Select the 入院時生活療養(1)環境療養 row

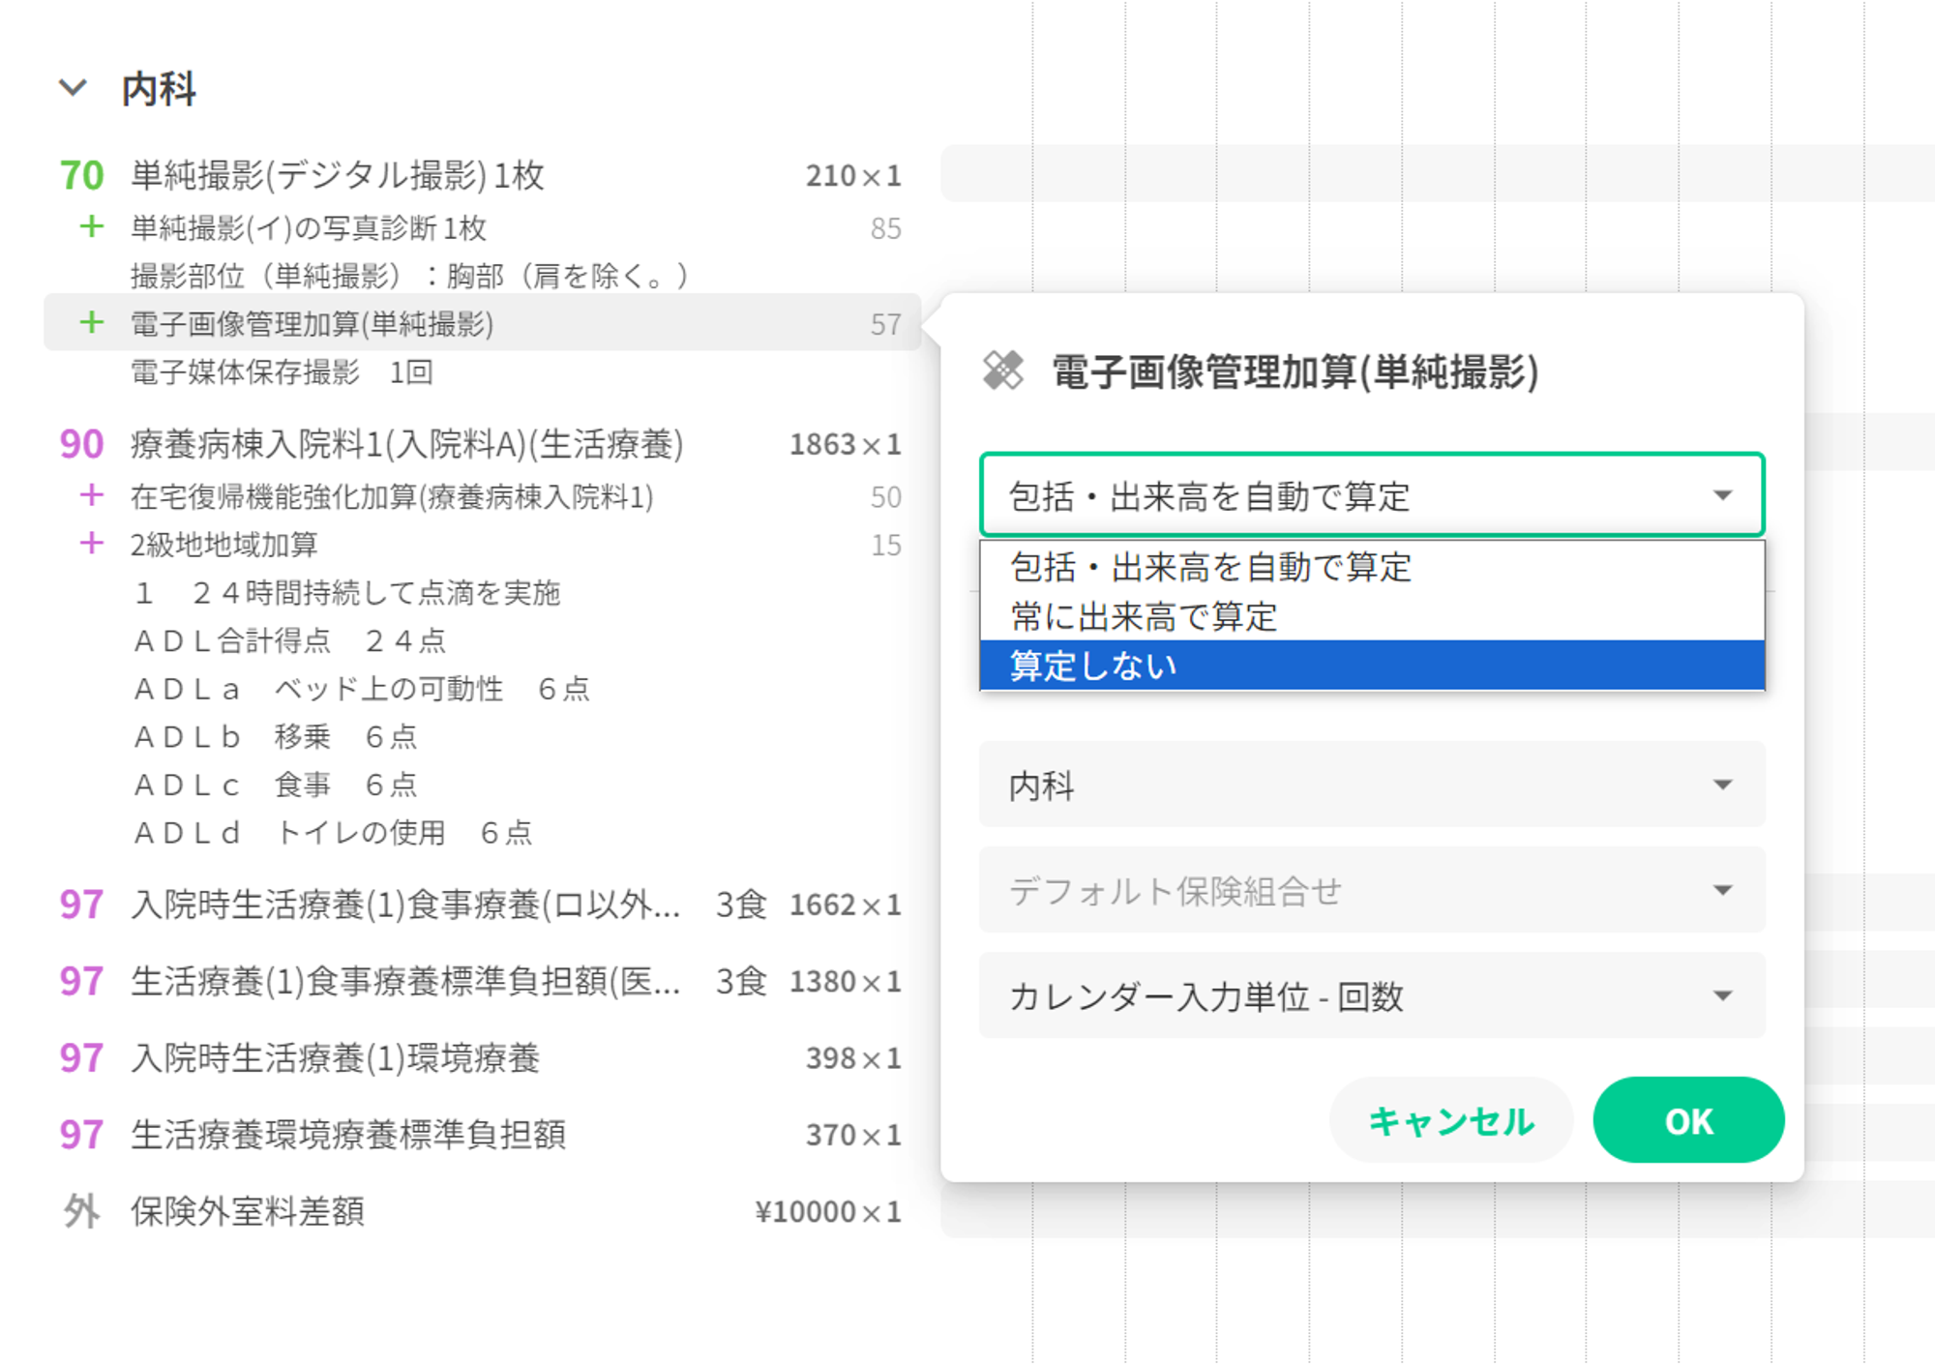[x=335, y=1058]
